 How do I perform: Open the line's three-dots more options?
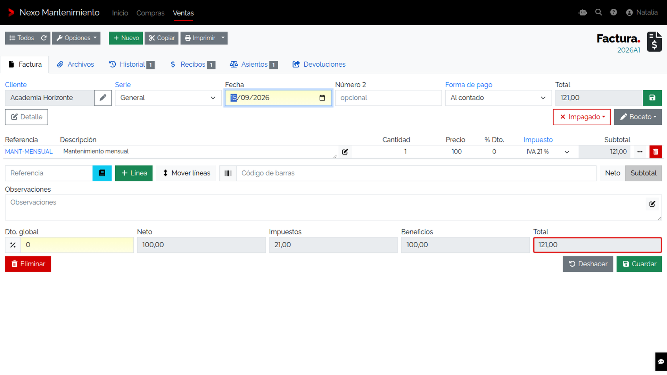click(x=640, y=152)
